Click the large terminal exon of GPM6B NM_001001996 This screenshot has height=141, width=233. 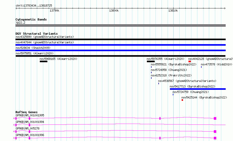coord(215,138)
